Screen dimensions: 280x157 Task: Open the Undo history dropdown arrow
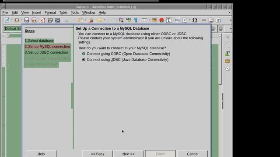(x=105, y=20)
